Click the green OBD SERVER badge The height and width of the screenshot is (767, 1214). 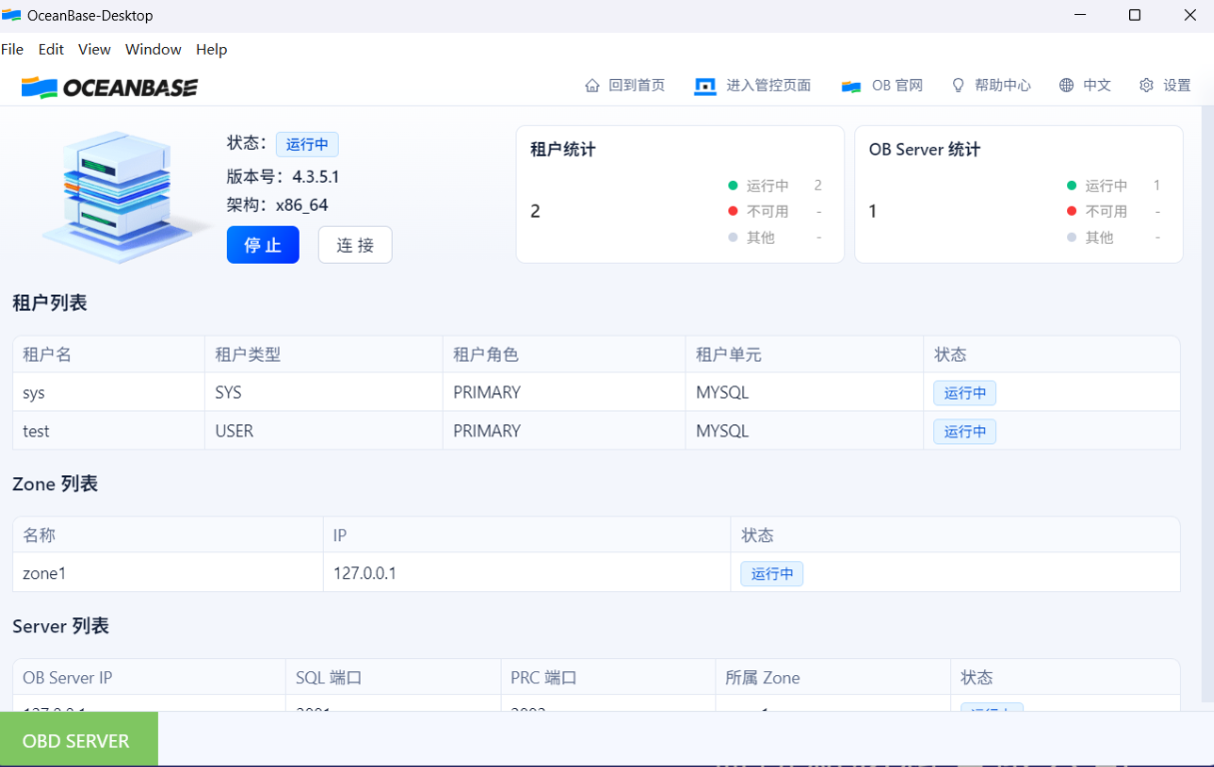click(x=78, y=740)
